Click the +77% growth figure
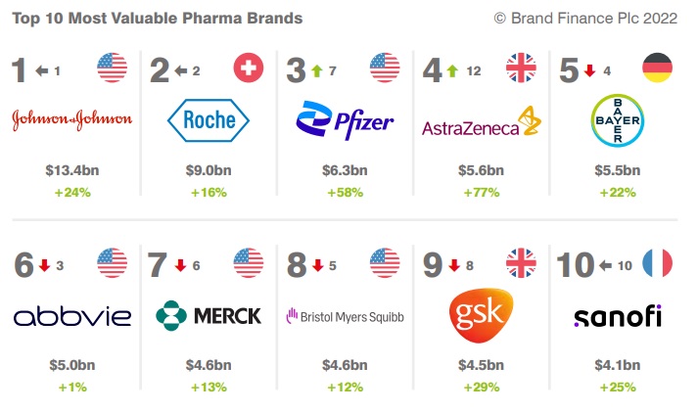 point(482,193)
